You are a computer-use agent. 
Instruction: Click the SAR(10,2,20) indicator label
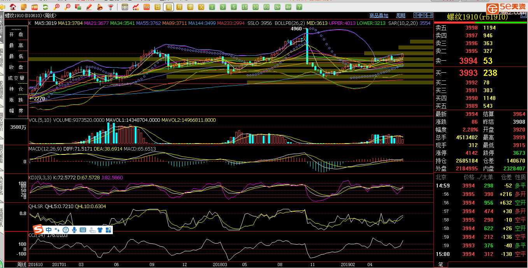click(x=402, y=23)
